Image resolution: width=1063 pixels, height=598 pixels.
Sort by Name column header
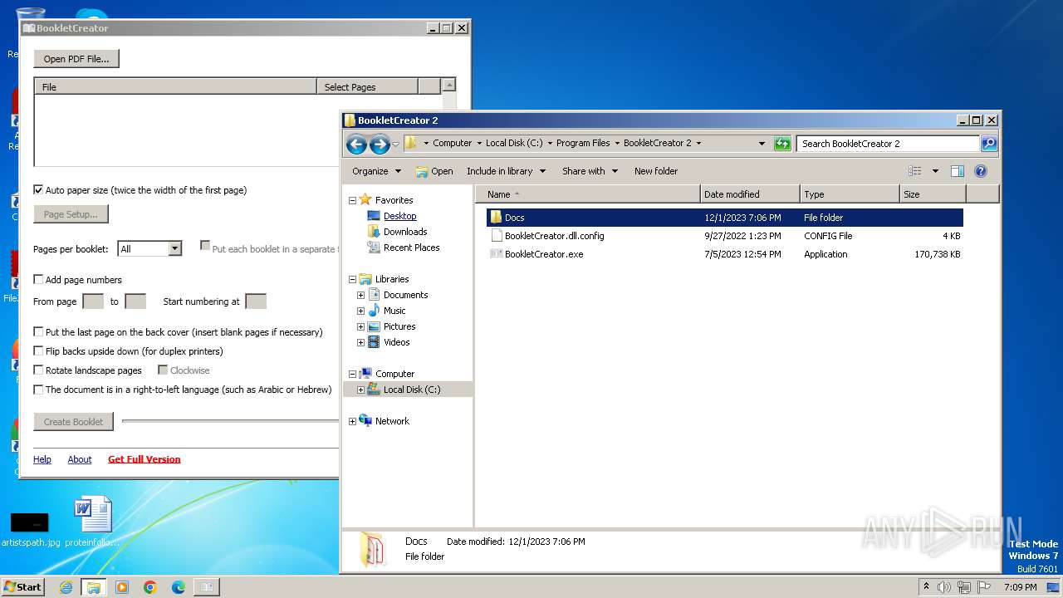(588, 194)
